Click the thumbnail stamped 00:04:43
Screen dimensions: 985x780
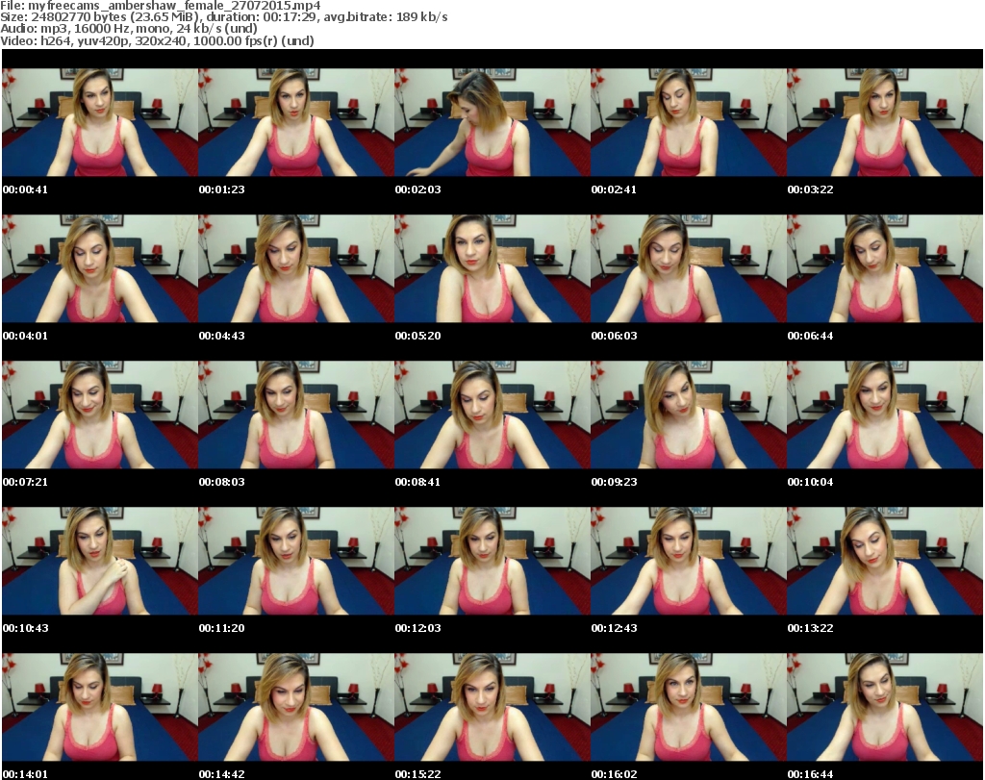tap(296, 268)
